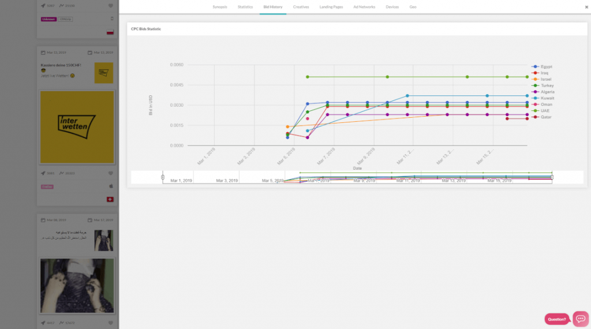591x329 pixels.
Task: Click the mobile device icon on top card
Action: pos(112,18)
